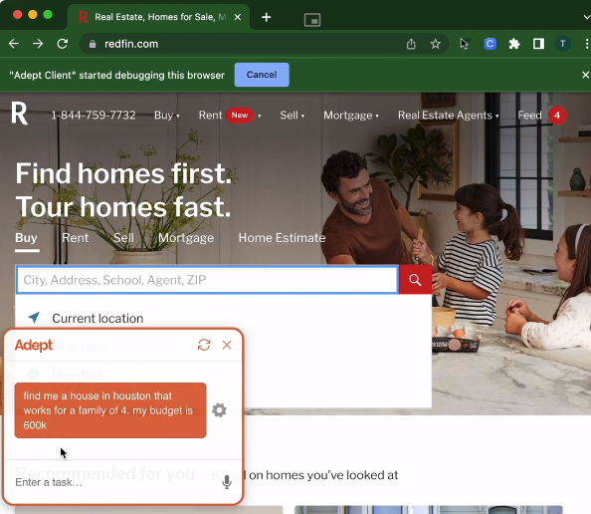This screenshot has height=514, width=591.
Task: Click the orange Houston house task message
Action: click(x=110, y=410)
